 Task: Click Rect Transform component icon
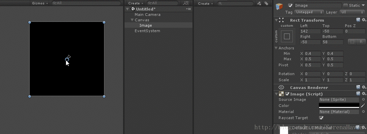[x=281, y=20]
